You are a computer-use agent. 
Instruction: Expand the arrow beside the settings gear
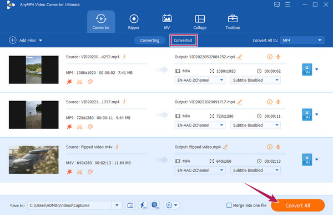click(x=176, y=206)
